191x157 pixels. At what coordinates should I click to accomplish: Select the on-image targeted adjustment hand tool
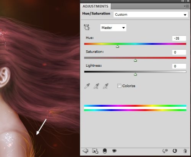click(x=87, y=27)
